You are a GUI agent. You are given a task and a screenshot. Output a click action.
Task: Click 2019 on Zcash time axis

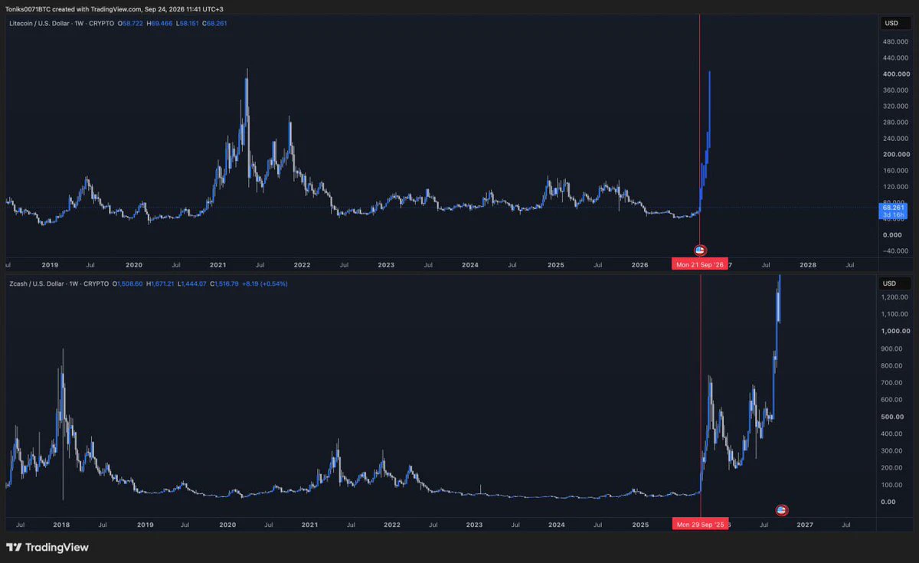point(145,525)
